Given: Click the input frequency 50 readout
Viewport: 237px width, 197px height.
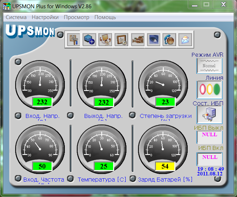Looking at the screenshot, I should (x=42, y=166).
